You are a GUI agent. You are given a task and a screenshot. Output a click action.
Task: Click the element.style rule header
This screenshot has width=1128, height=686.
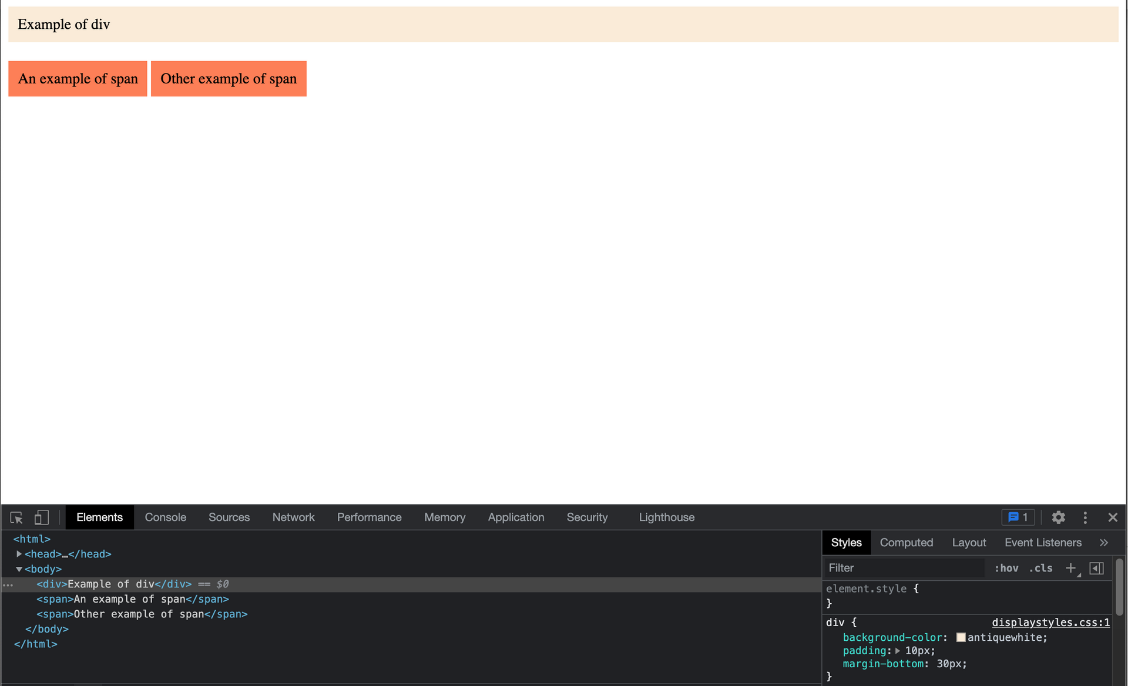coord(867,589)
